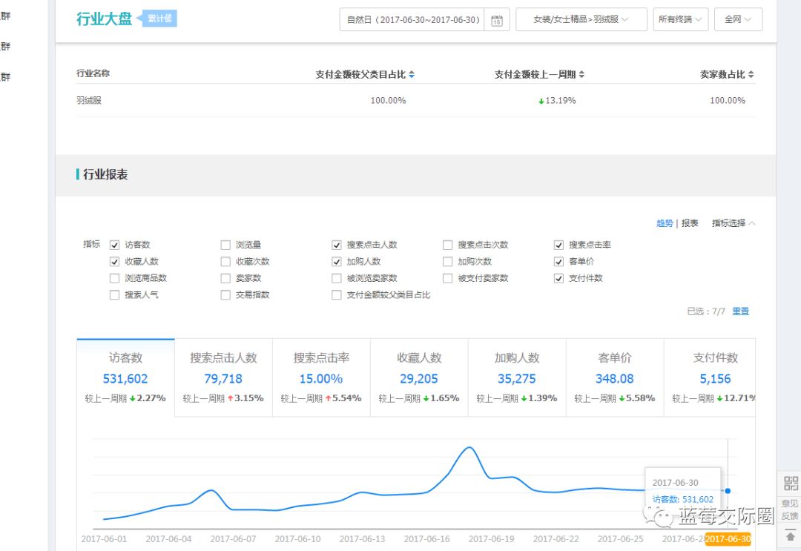The width and height of the screenshot is (801, 551).
Task: Enable the 交易指数 checkbox
Action: click(x=225, y=294)
